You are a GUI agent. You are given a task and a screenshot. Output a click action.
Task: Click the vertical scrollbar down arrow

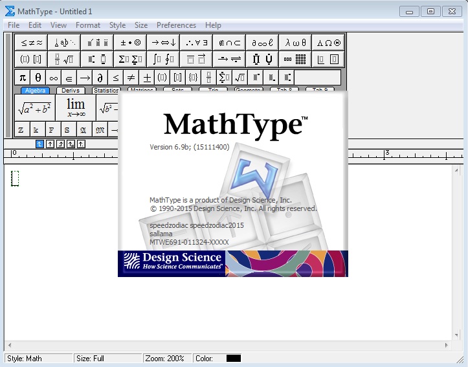[456, 335]
